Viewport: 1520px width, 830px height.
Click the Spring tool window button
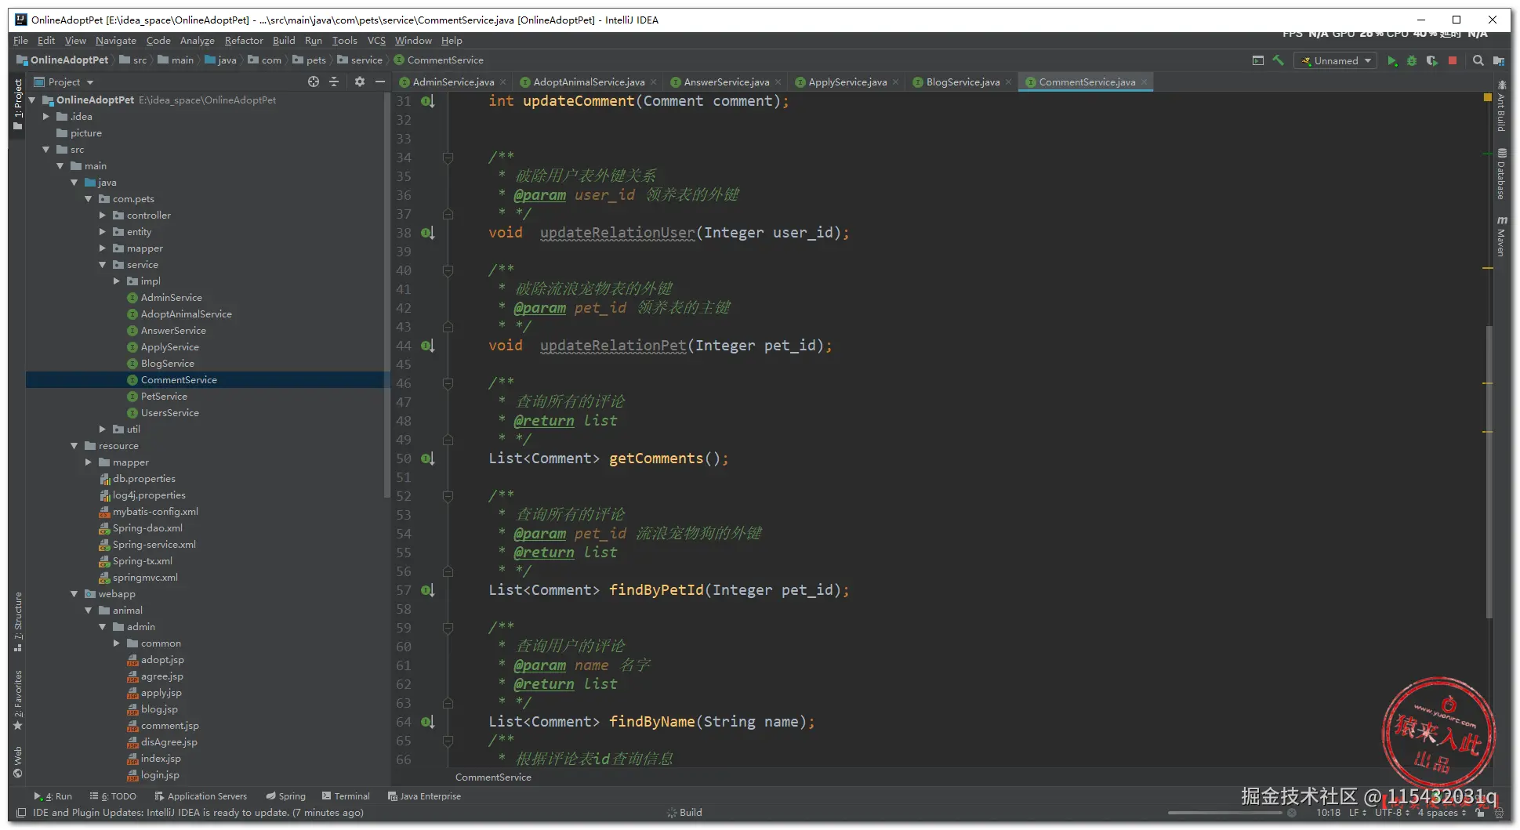coord(286,796)
